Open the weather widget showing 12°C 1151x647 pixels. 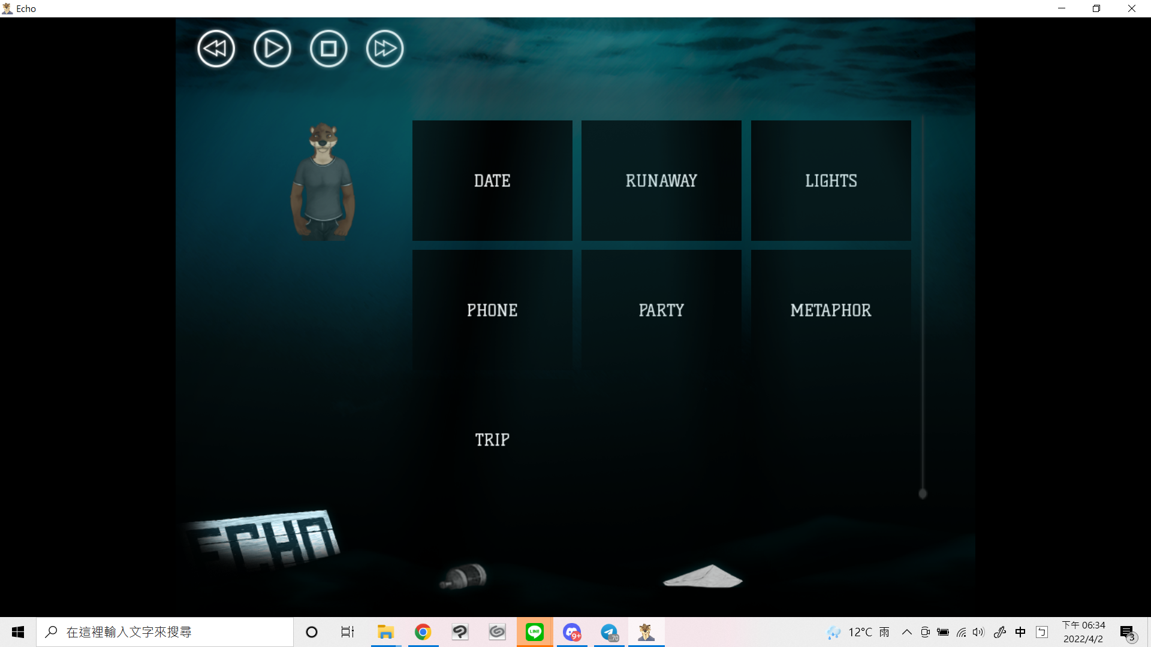[858, 632]
